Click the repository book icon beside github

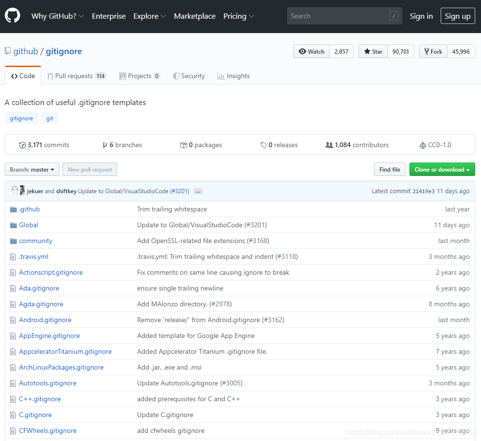pyautogui.click(x=8, y=51)
